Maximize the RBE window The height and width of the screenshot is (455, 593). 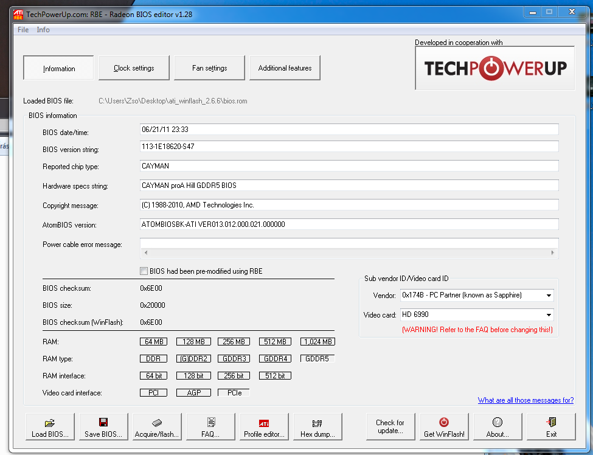coord(549,12)
